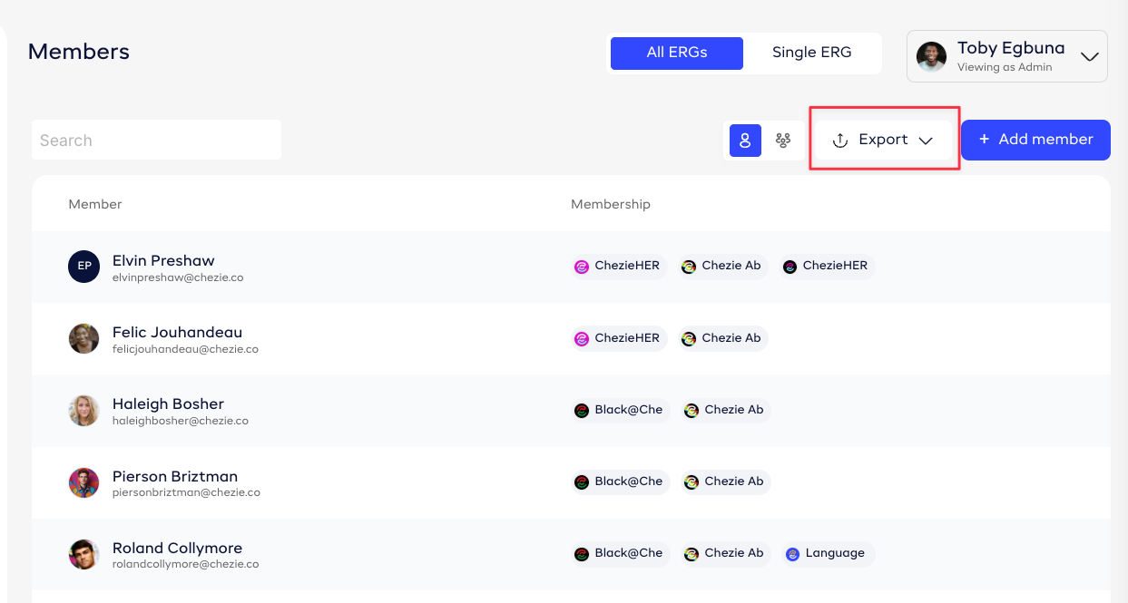Open Haleigh Bosher's Black@Che membership tag
Image resolution: width=1128 pixels, height=603 pixels.
point(620,410)
